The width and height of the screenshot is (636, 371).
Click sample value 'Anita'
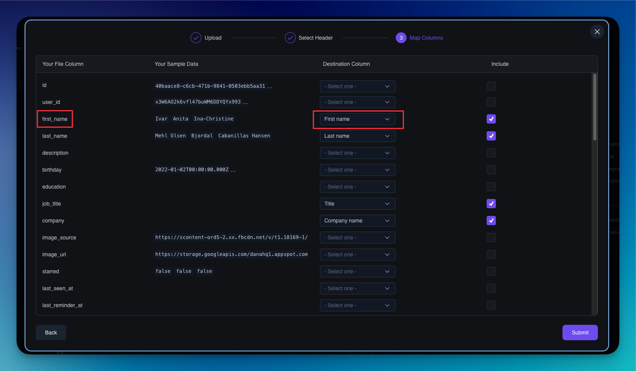(181, 119)
